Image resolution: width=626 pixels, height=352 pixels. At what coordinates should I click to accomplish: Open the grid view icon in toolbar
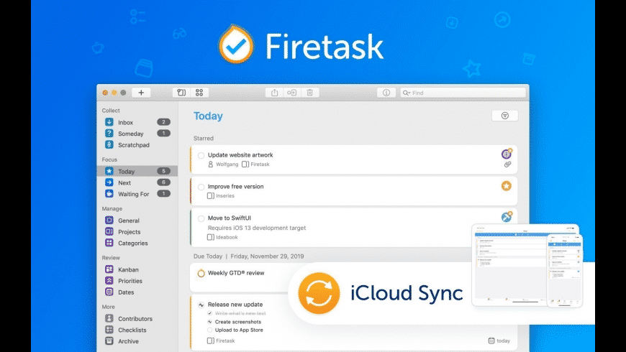(199, 93)
